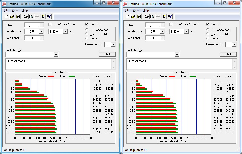
Task: Uncheck Direct I/O in right window
Action: 208,24
